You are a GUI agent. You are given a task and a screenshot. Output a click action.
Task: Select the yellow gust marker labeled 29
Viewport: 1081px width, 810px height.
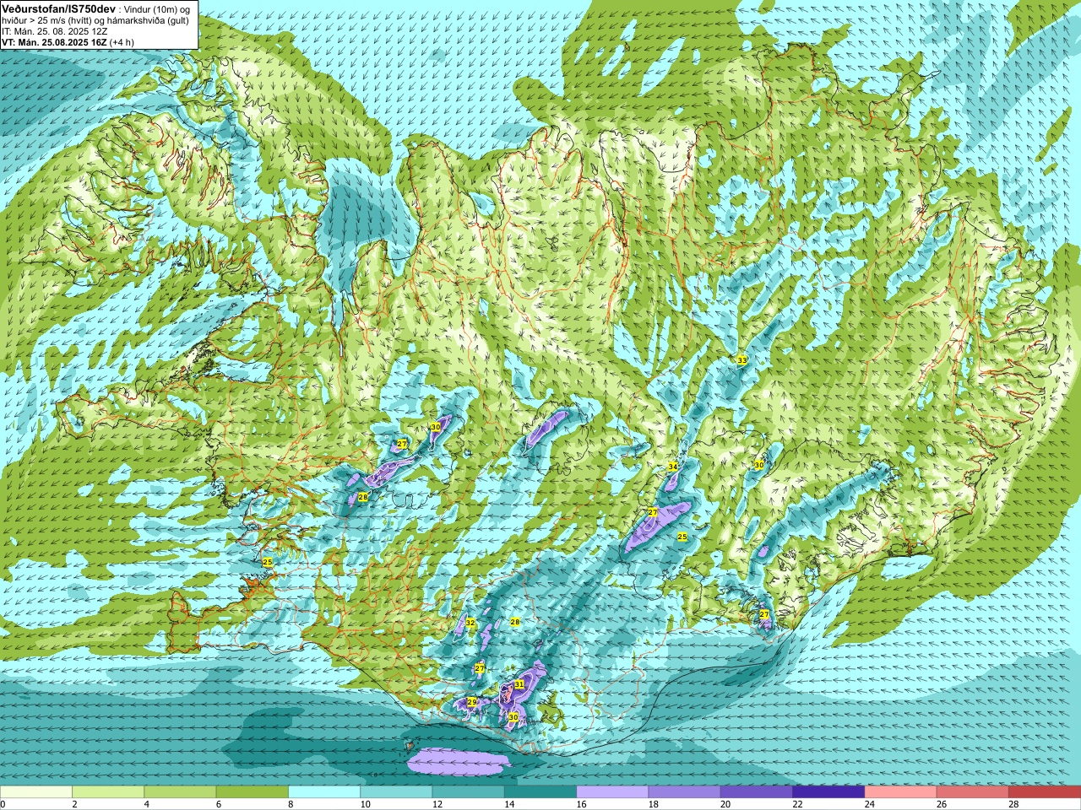point(472,702)
